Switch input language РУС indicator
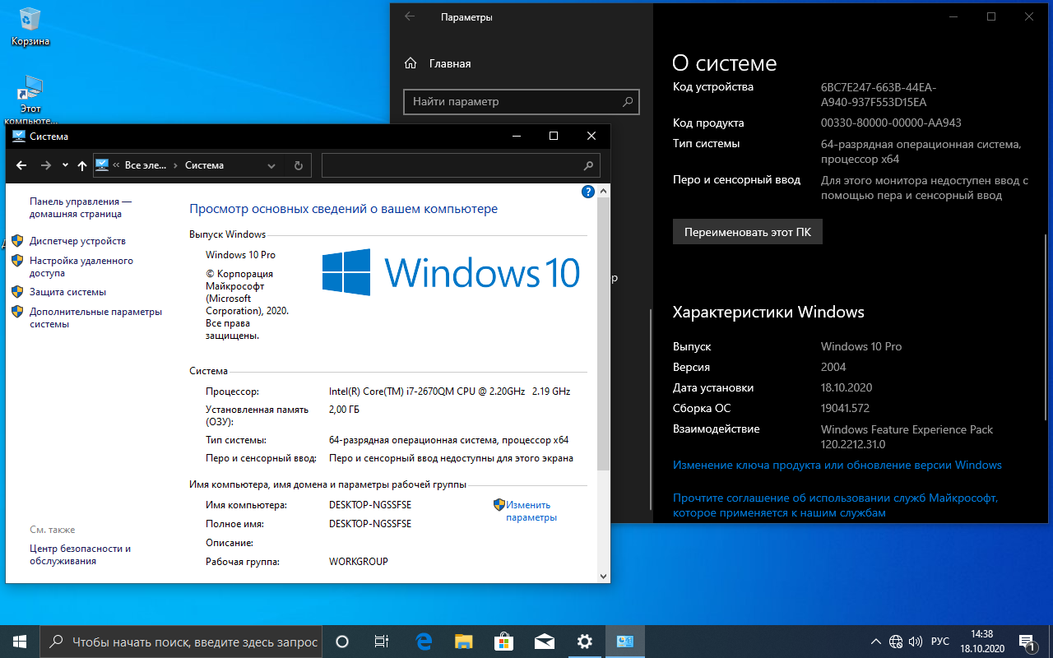The height and width of the screenshot is (658, 1053). (940, 642)
